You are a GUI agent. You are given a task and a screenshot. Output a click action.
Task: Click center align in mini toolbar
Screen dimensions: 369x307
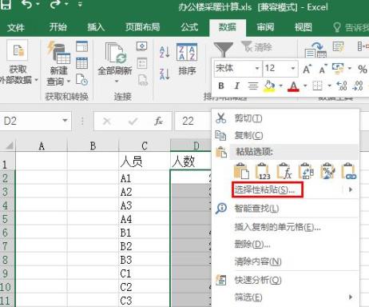[253, 86]
